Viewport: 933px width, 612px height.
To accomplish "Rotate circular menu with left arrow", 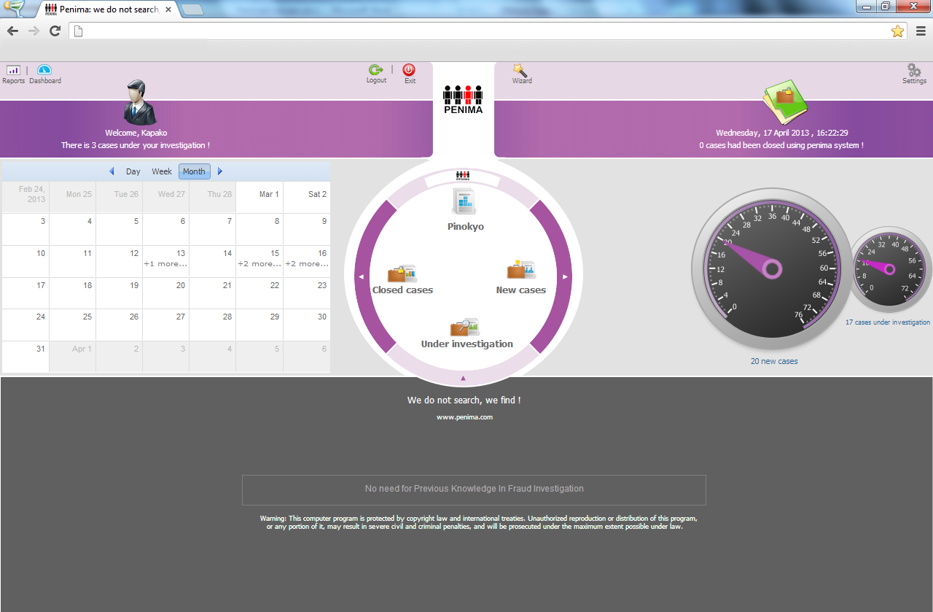I will coord(361,276).
